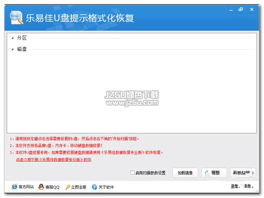Click instruction line 2 about 内存卡 support
The image size is (264, 198).
tap(56, 146)
